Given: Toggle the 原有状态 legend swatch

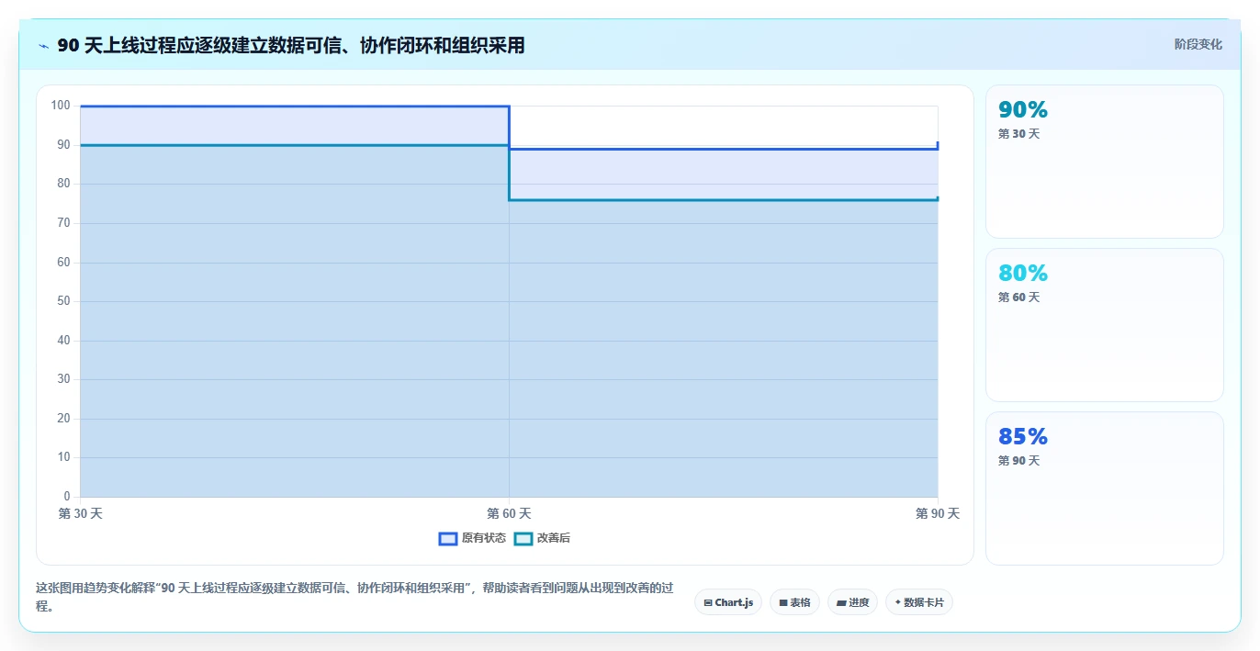Looking at the screenshot, I should (448, 539).
